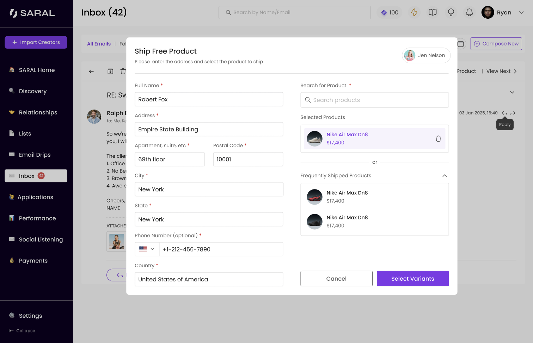The height and width of the screenshot is (343, 533).
Task: Expand Ryan account dropdown chevron
Action: click(521, 12)
